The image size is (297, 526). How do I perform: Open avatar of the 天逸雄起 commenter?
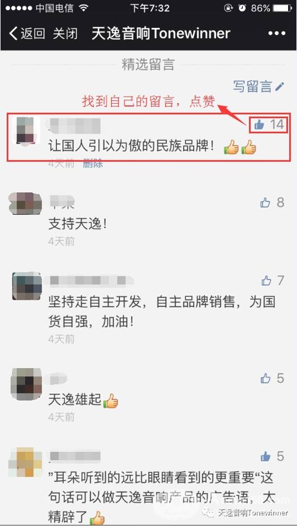tap(27, 382)
